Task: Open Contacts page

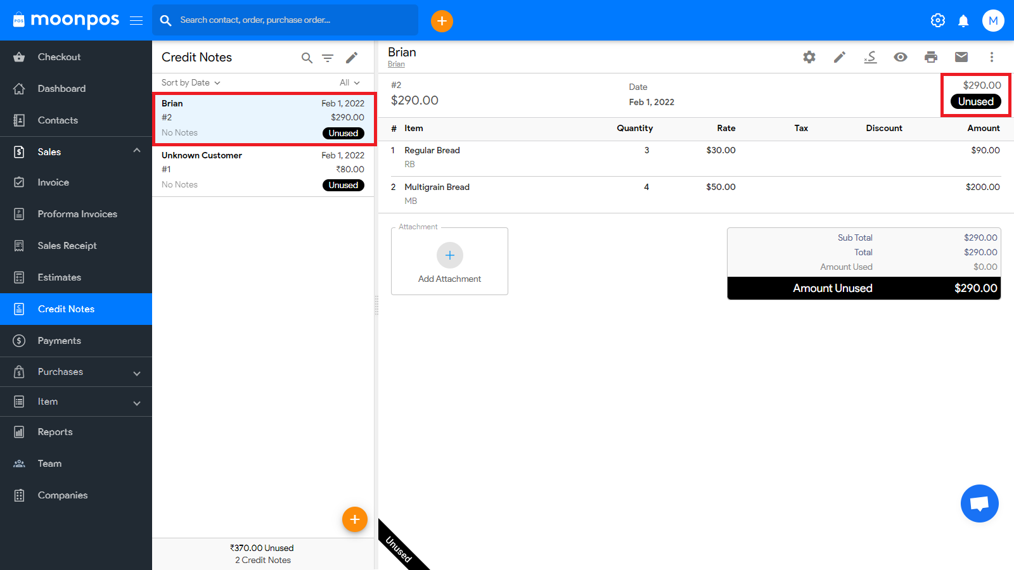Action: pyautogui.click(x=76, y=120)
